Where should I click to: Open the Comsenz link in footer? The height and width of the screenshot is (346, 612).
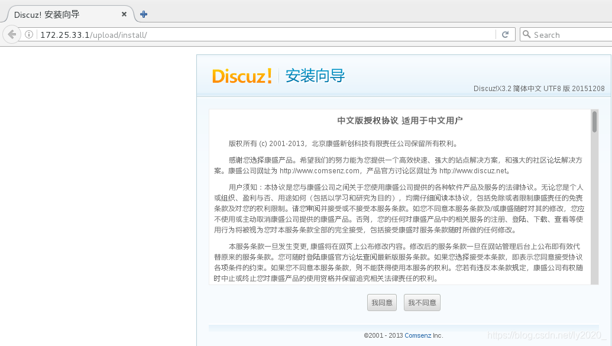point(417,335)
